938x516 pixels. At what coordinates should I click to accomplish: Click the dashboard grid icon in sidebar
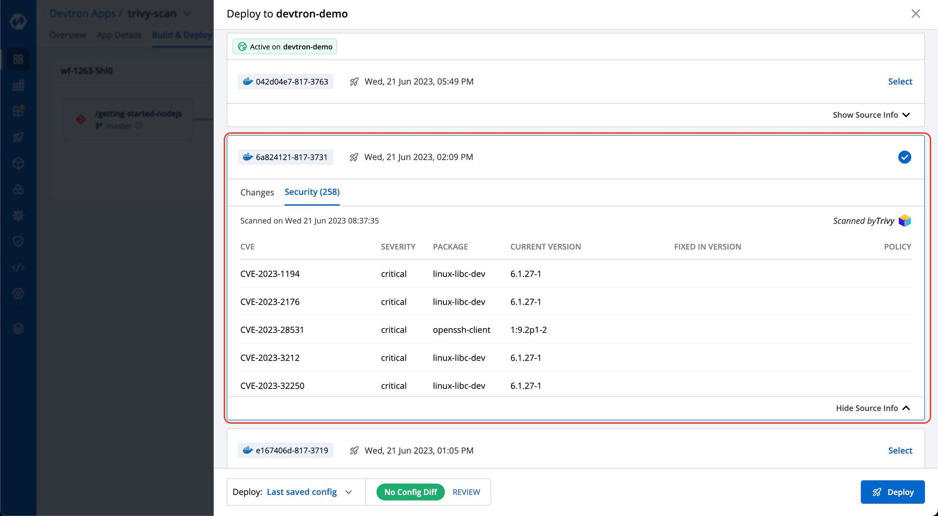(17, 59)
